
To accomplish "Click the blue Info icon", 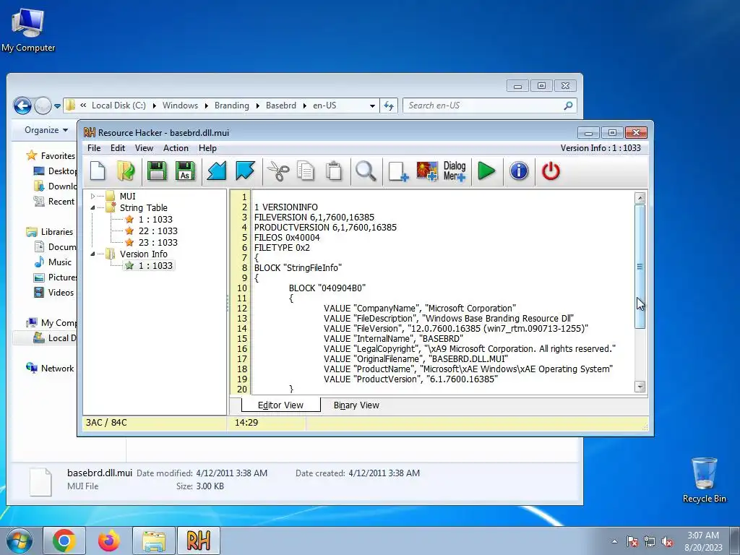I will pyautogui.click(x=519, y=171).
